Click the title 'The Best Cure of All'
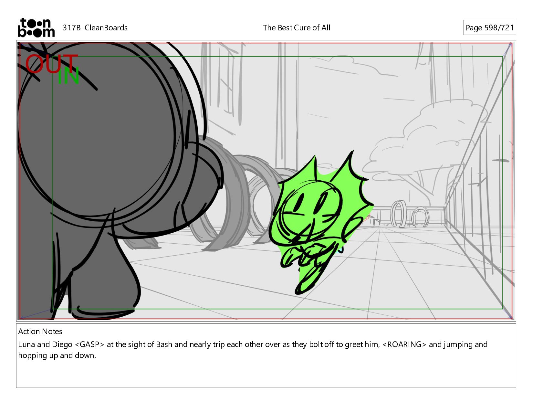Image resolution: width=533 pixels, height=412 pixels. tap(297, 28)
